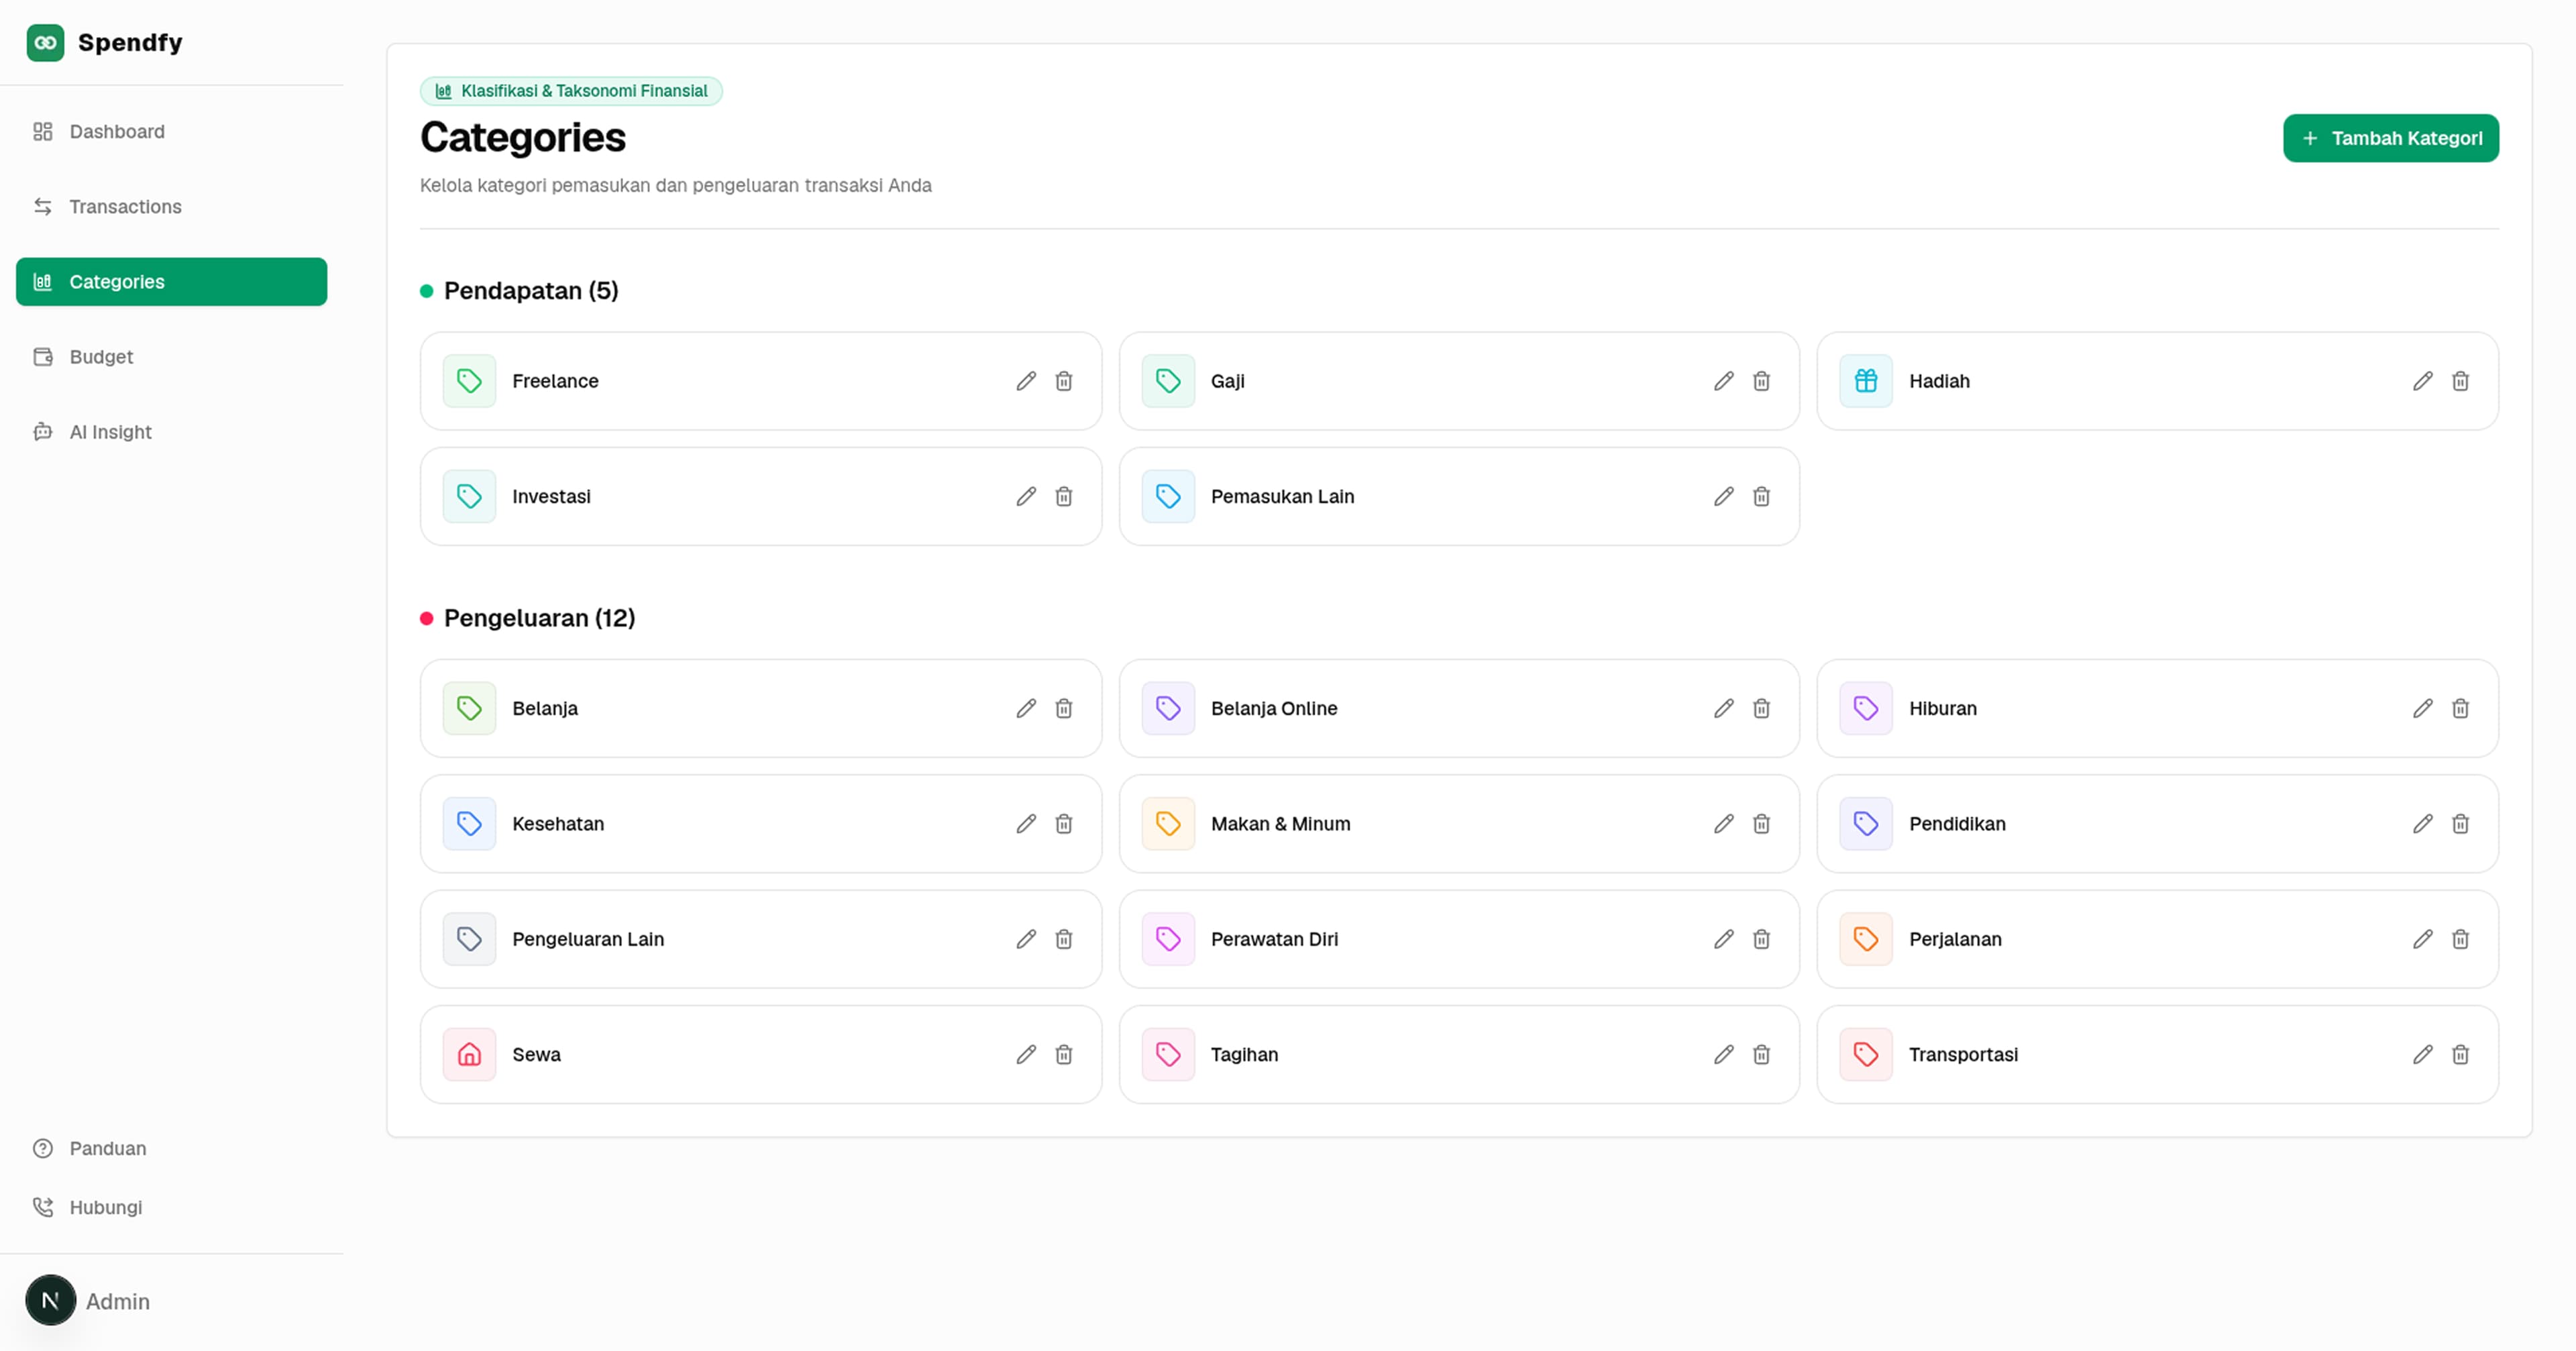2576x1351 pixels.
Task: Click the Spendfy logo icon
Action: [45, 43]
